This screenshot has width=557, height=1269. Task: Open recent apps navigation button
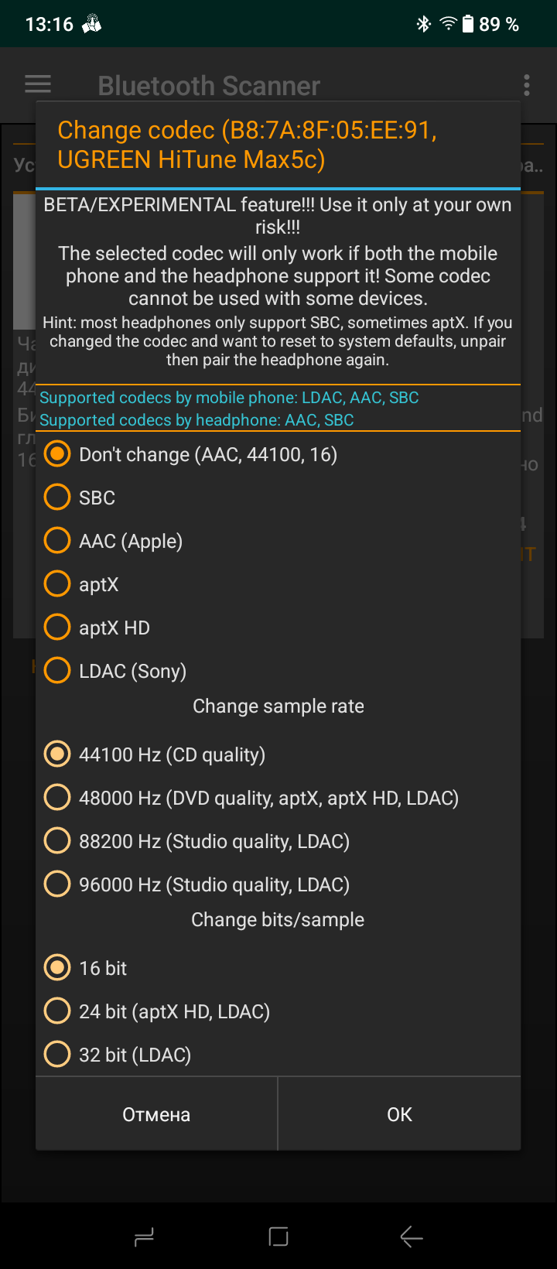coord(144,1237)
